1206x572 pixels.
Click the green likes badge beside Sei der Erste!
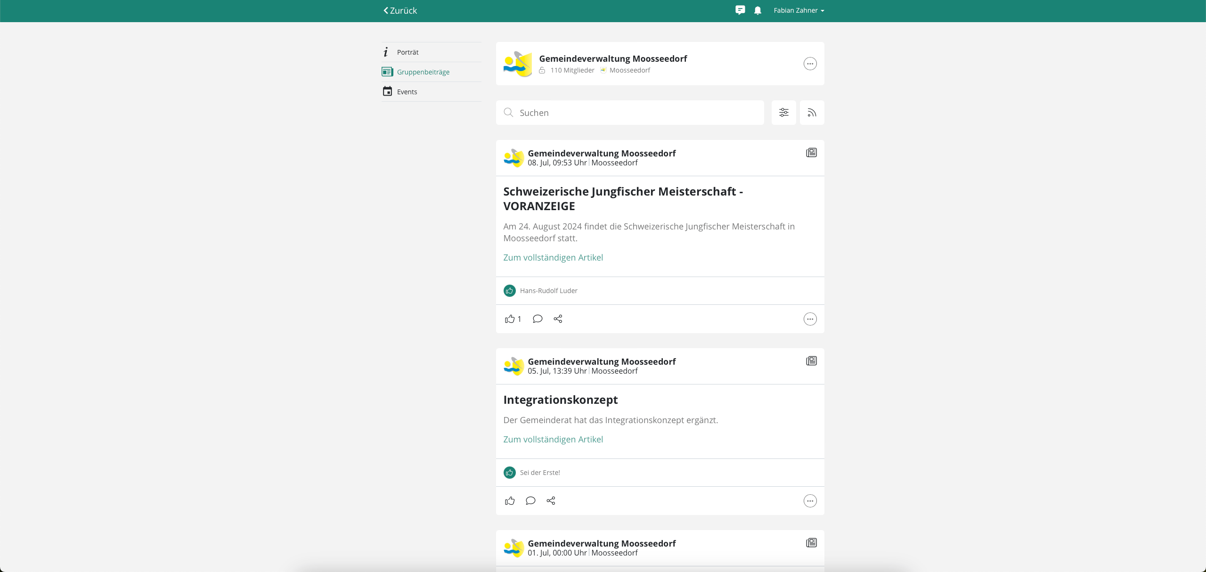pos(509,473)
